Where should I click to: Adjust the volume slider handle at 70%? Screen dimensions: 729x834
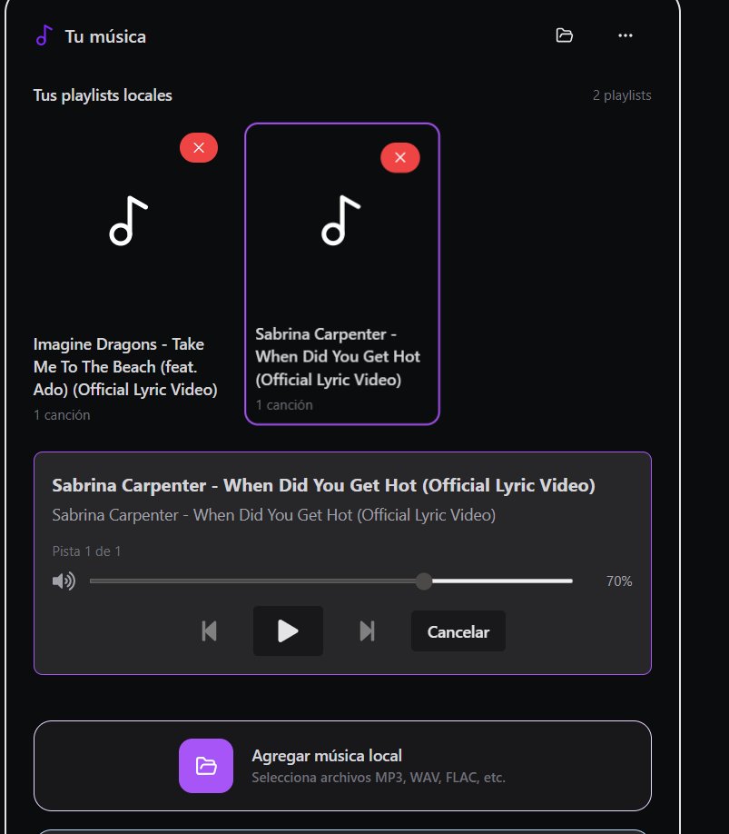coord(424,581)
